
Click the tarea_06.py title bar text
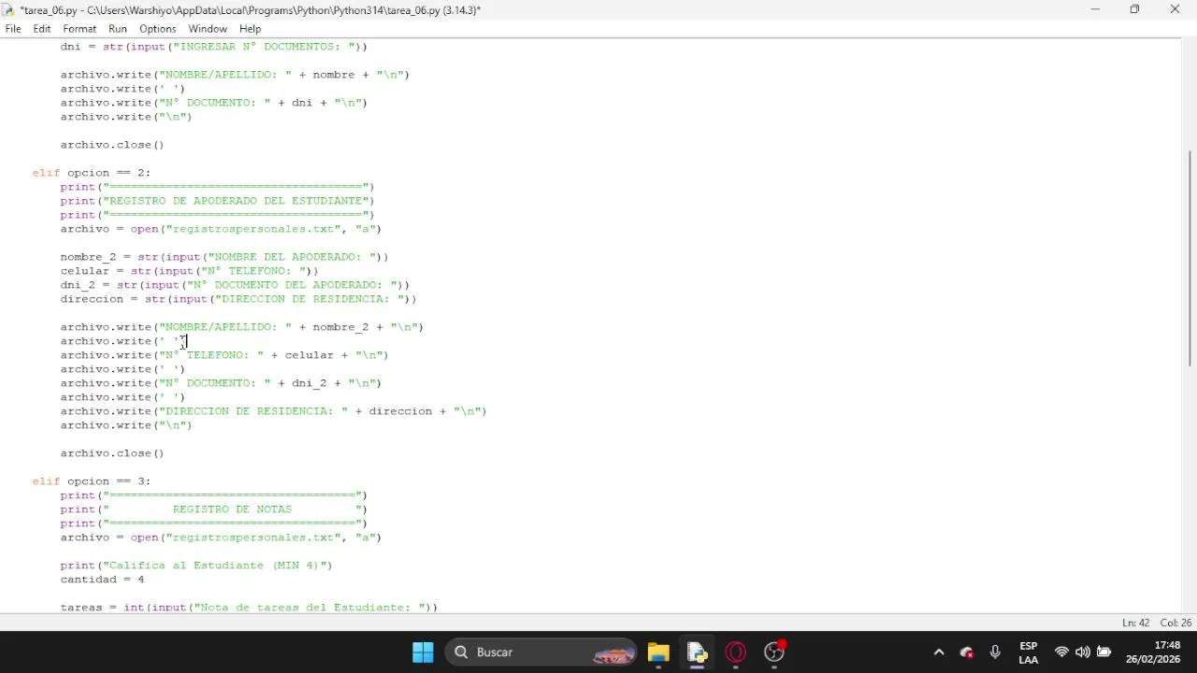click(x=251, y=9)
